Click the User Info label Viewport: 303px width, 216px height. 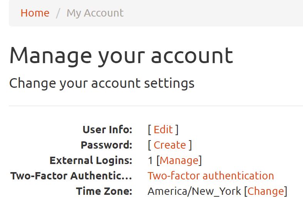point(107,130)
